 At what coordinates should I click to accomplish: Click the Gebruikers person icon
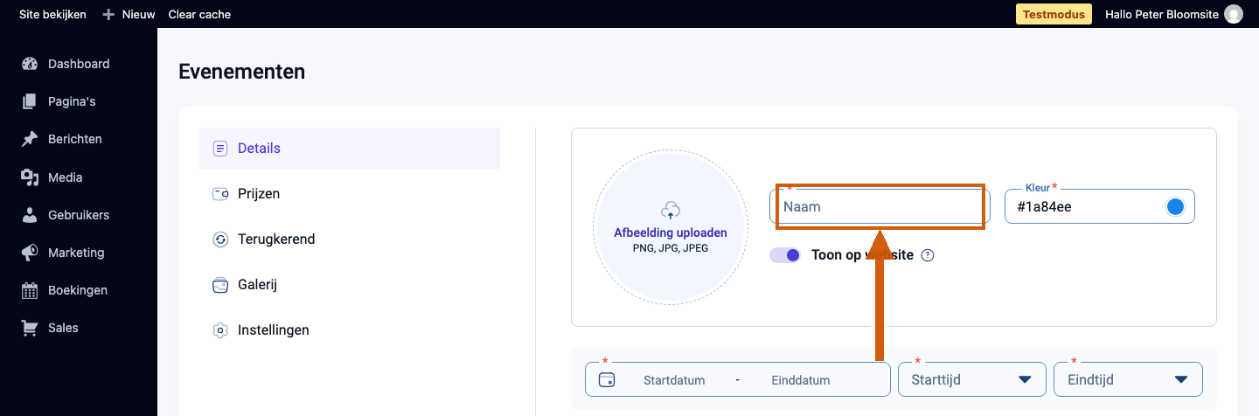[30, 215]
